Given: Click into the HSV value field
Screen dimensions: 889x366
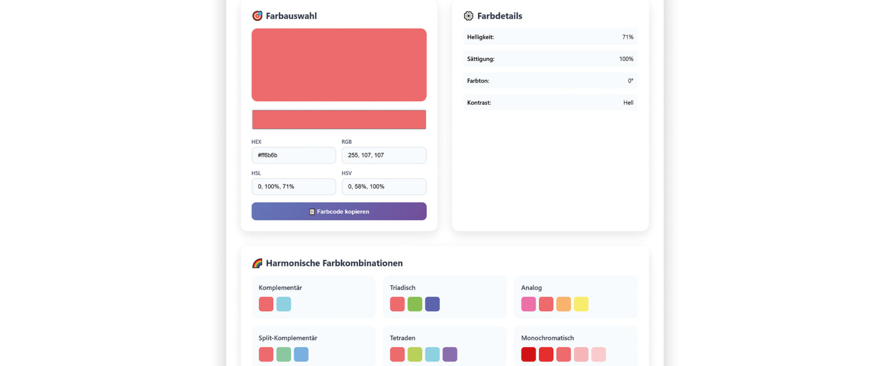Looking at the screenshot, I should pyautogui.click(x=384, y=187).
